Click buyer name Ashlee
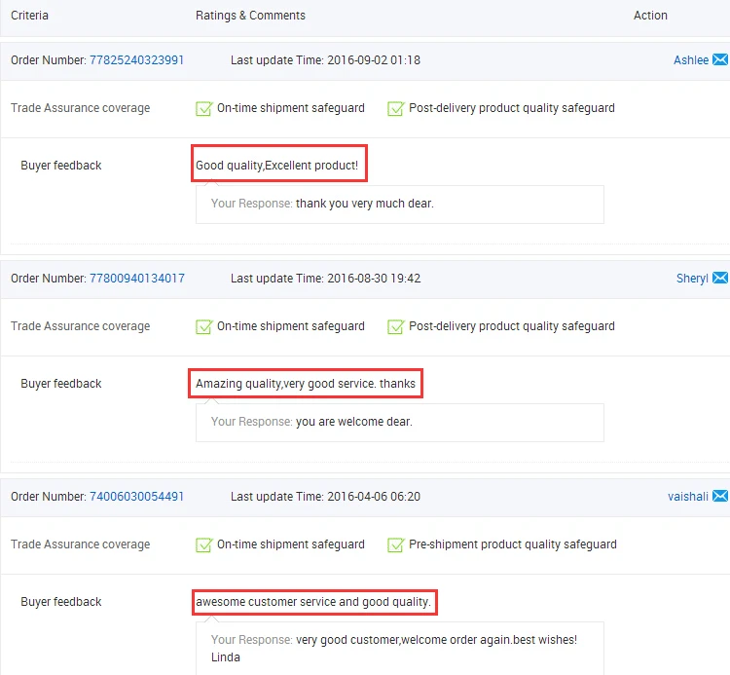Image resolution: width=730 pixels, height=675 pixels. 690,60
